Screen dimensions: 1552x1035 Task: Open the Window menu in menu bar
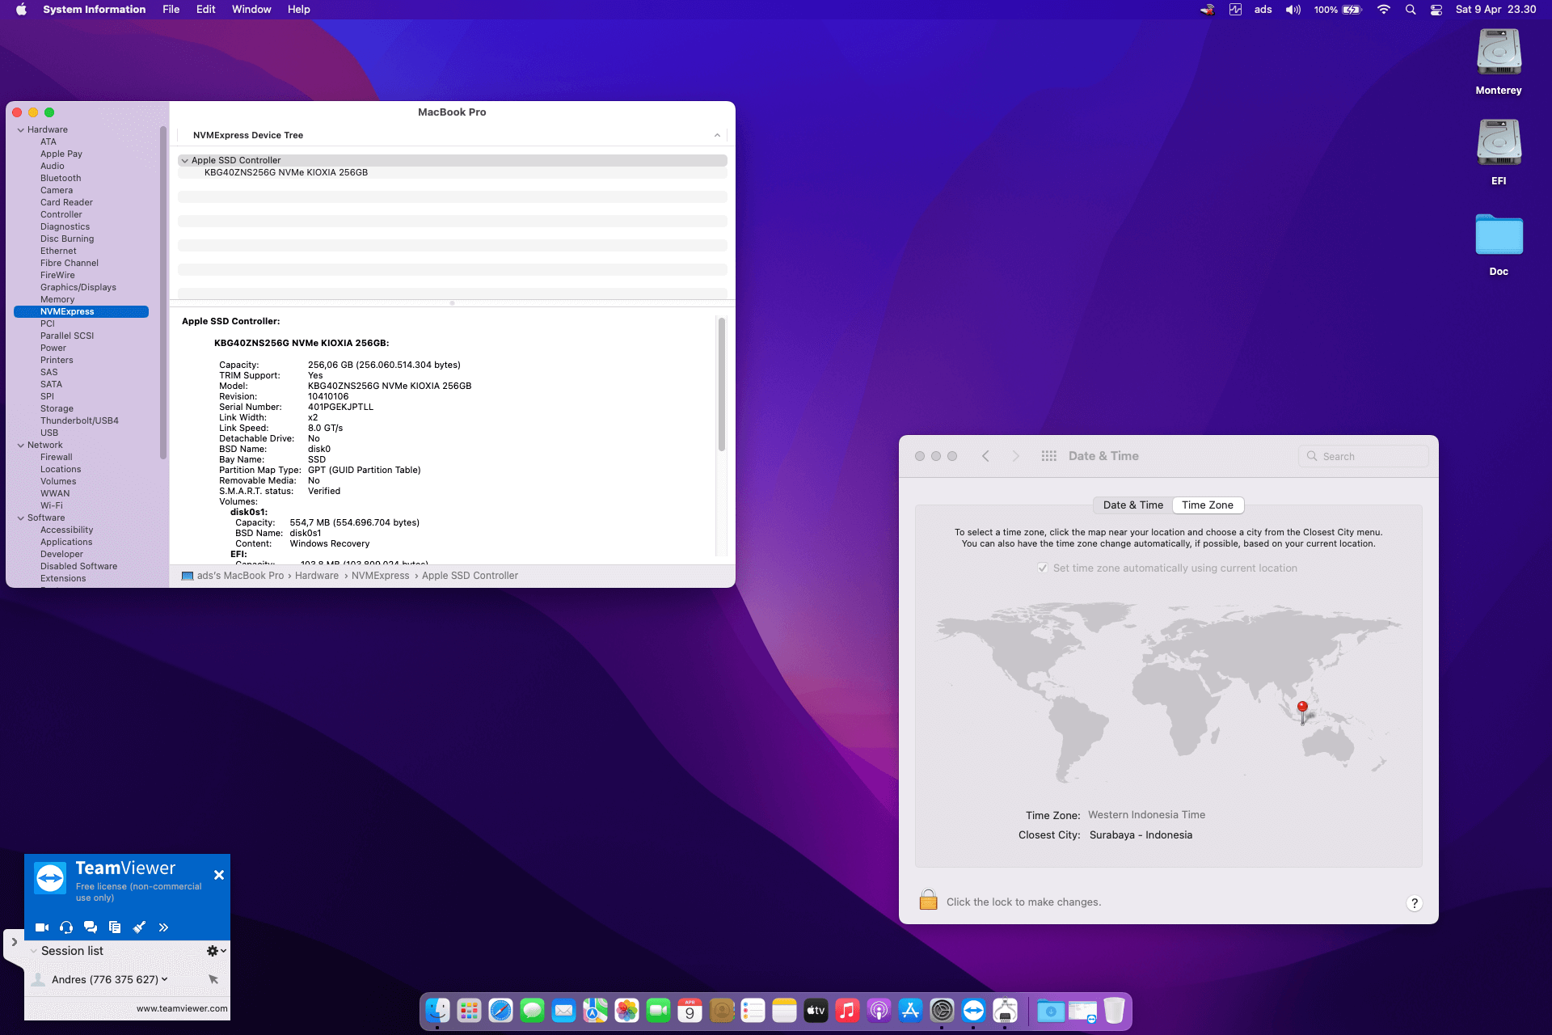click(x=251, y=10)
